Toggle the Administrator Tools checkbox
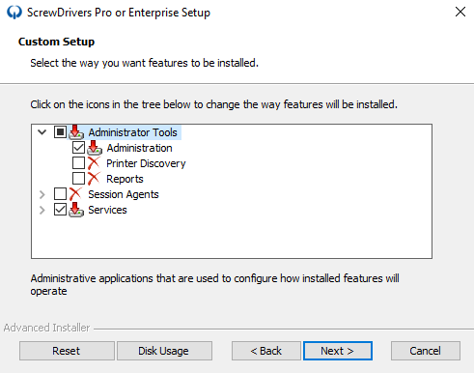The height and width of the screenshot is (373, 474). [60, 132]
